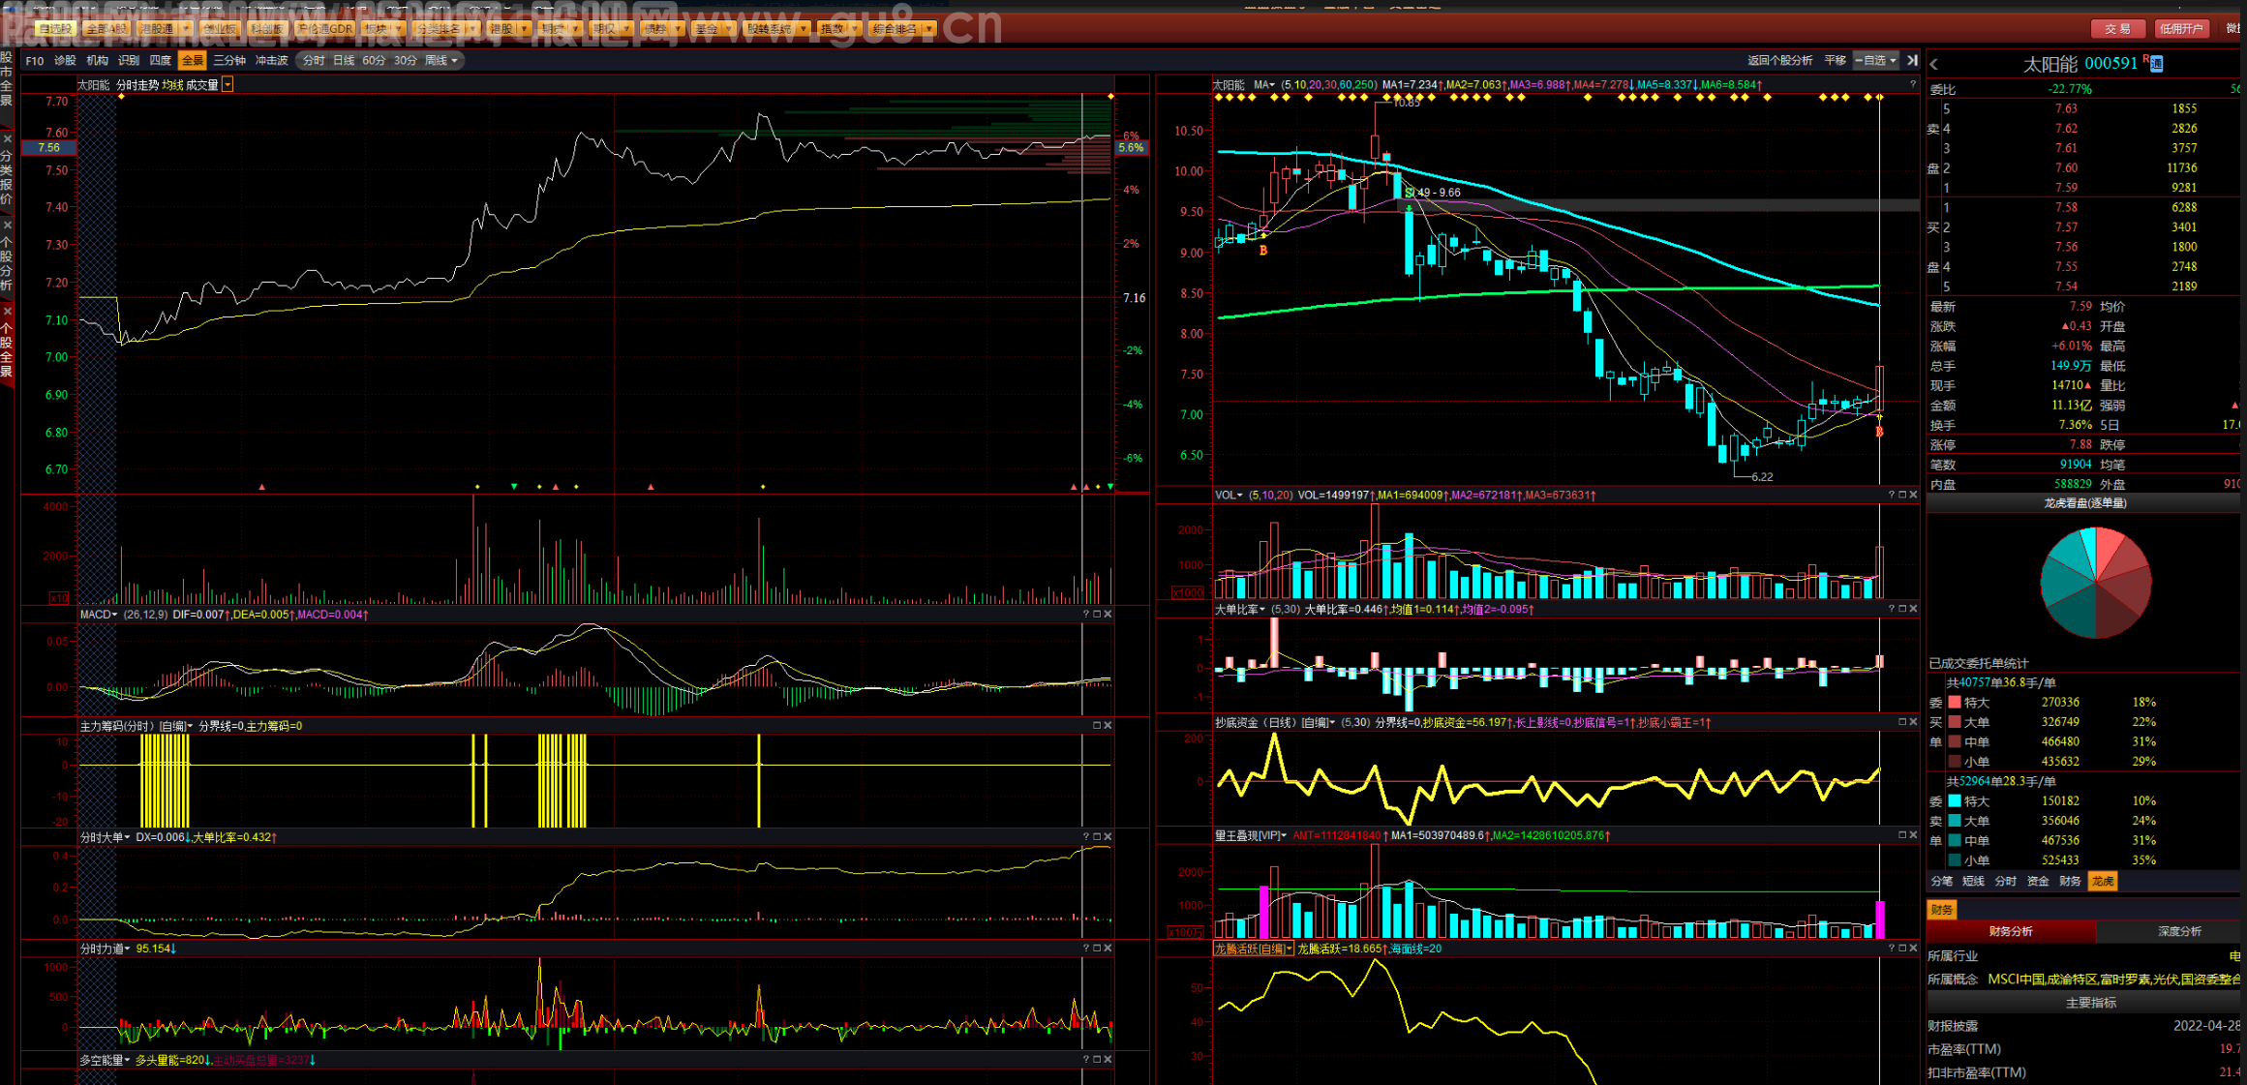Click the 交易 trade button

click(x=2117, y=29)
